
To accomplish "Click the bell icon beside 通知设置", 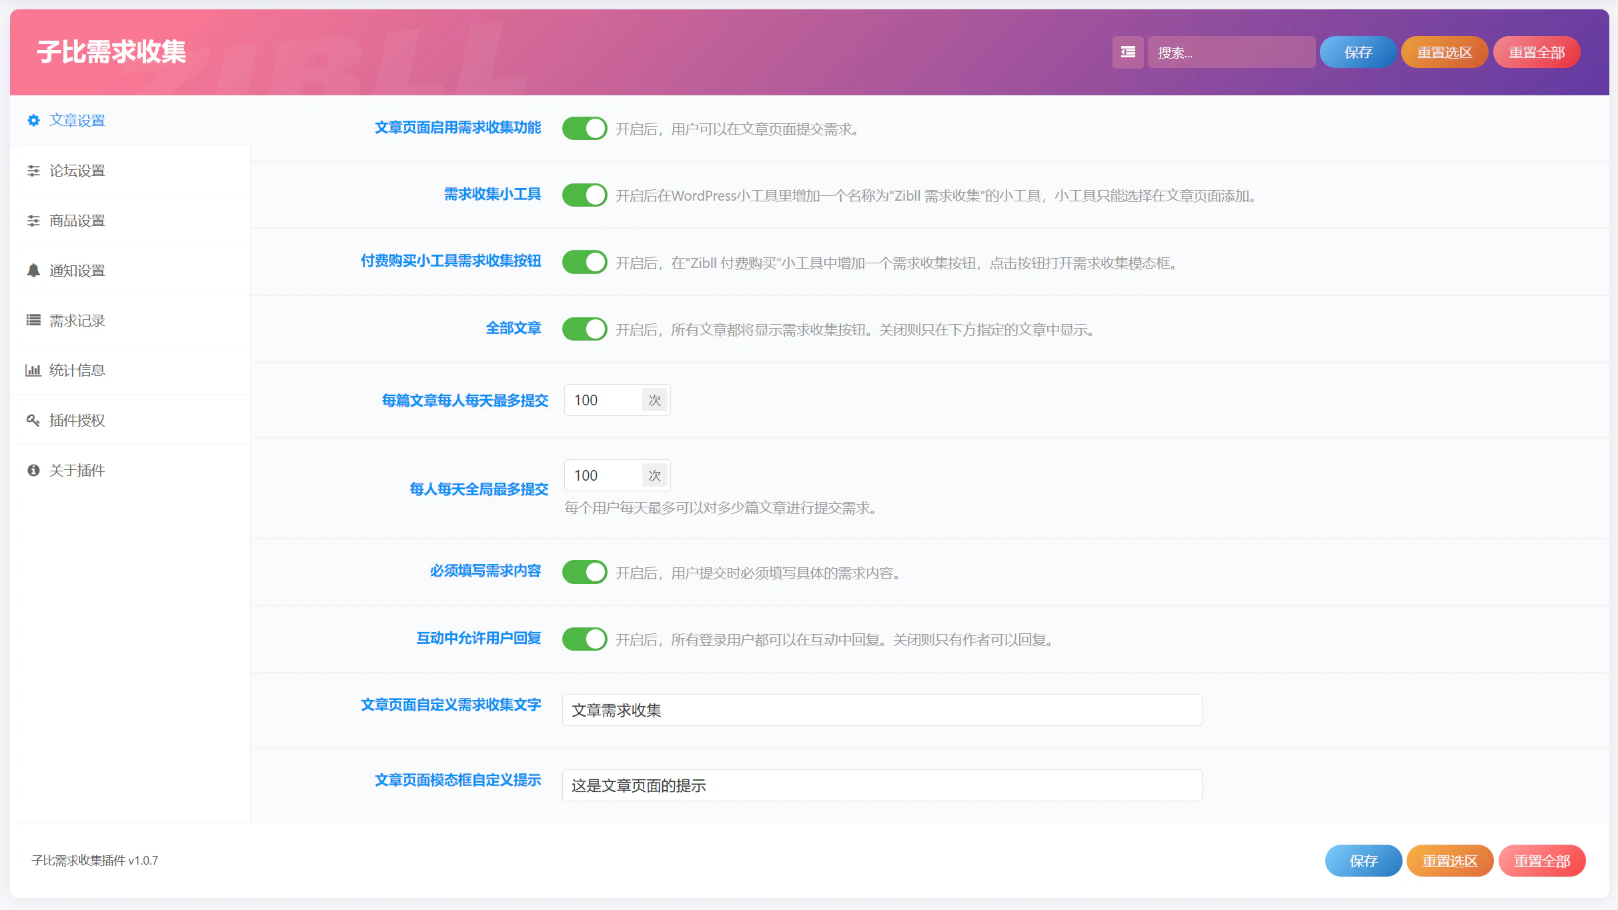I will tap(33, 271).
